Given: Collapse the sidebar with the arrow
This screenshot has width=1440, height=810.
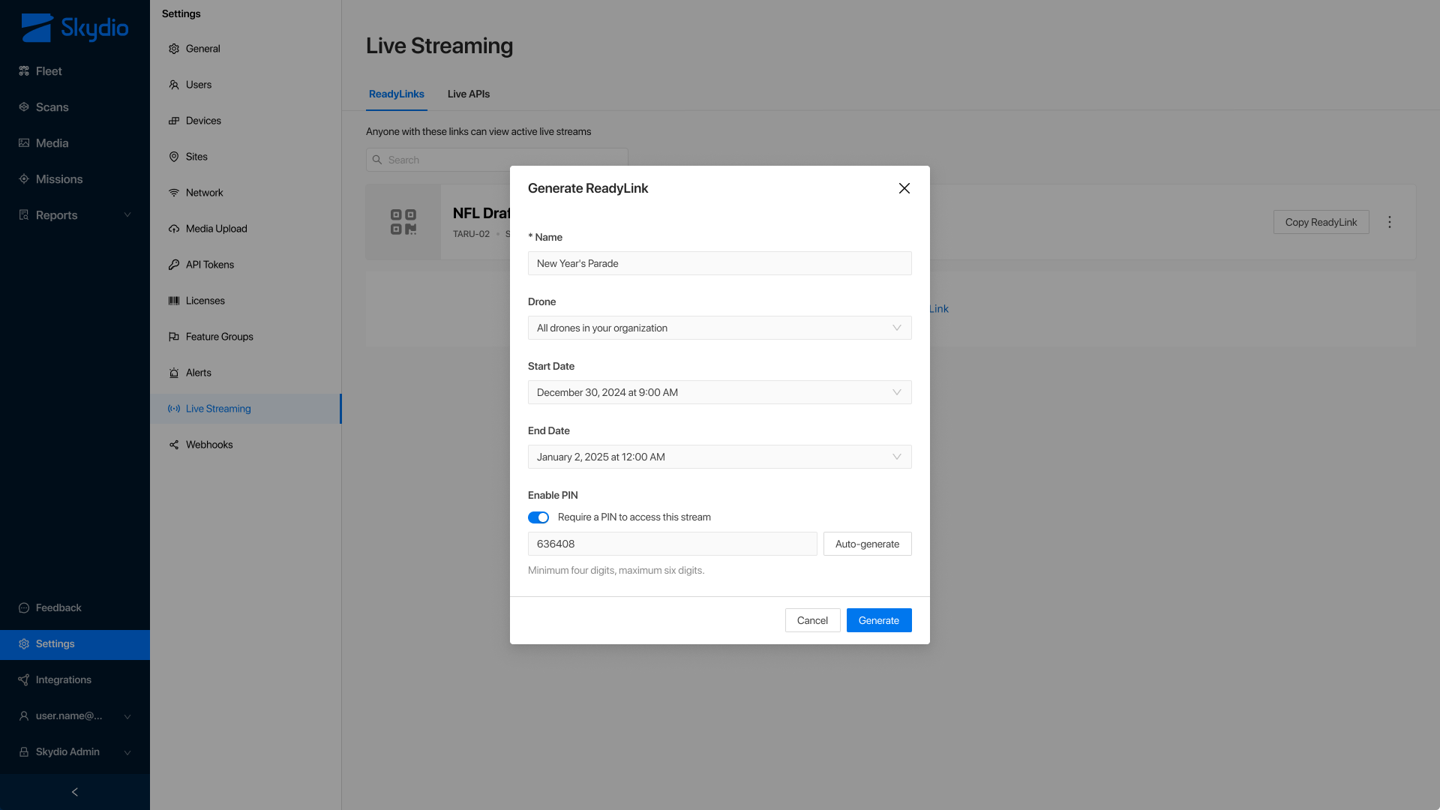Looking at the screenshot, I should 74,792.
